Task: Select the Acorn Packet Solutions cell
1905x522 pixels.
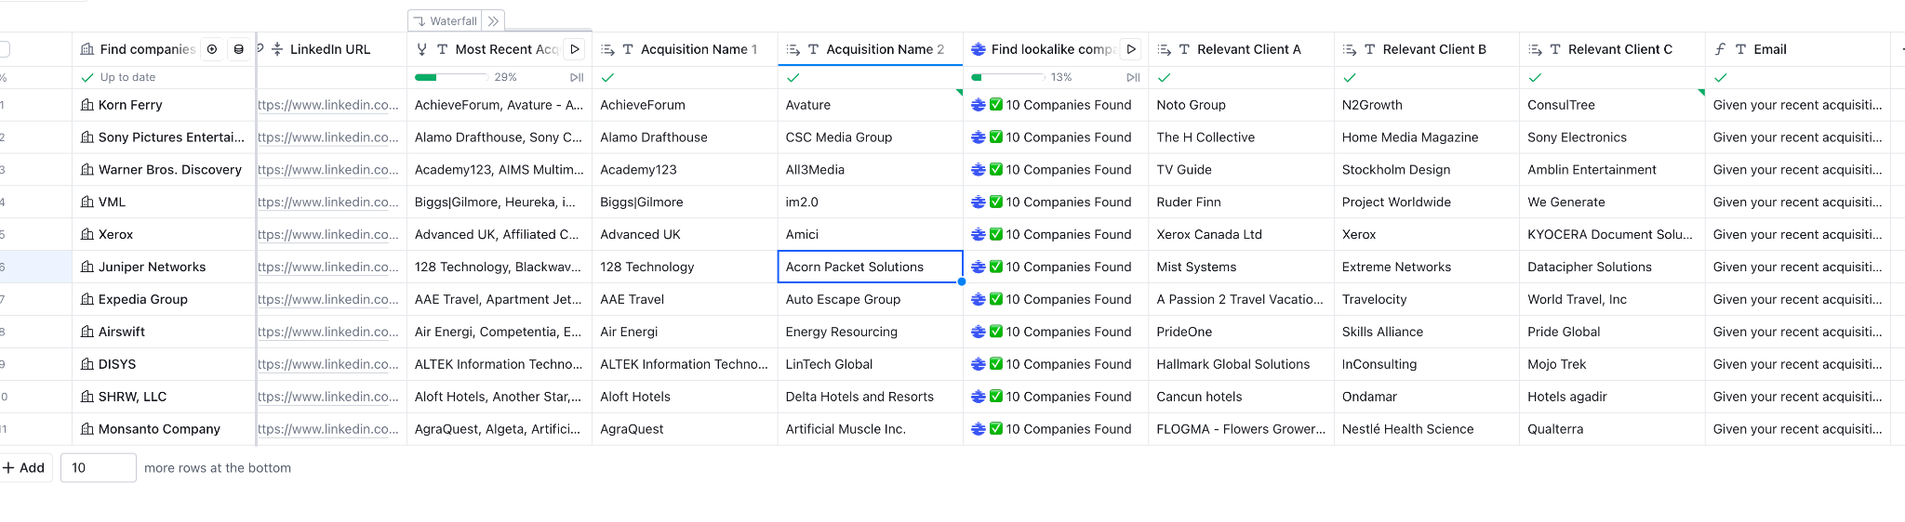Action: [870, 267]
